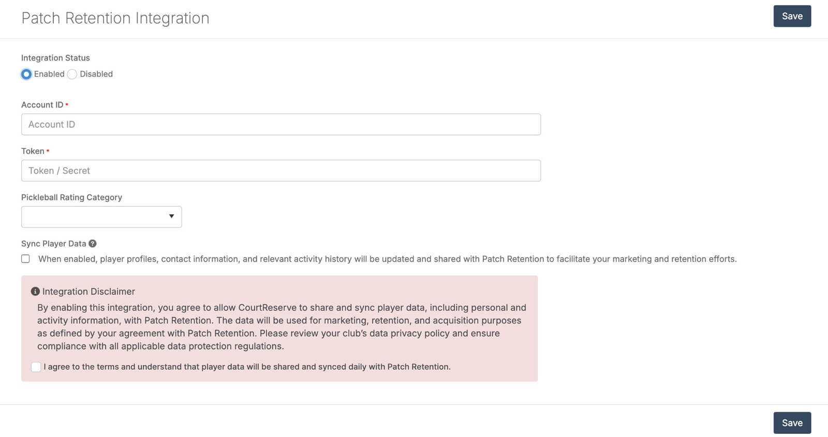This screenshot has height=437, width=828.
Task: Check the agree-to-terms checkbox in disclaimer
Action: 36,367
